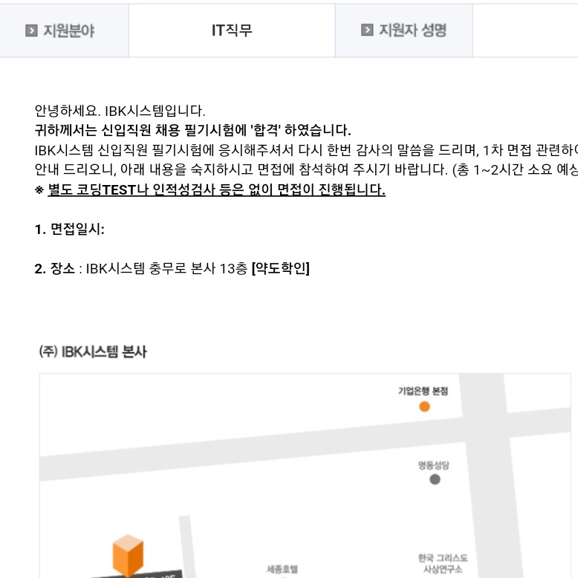Click the arrow icon beside 지원분야
The image size is (578, 578).
31,30
